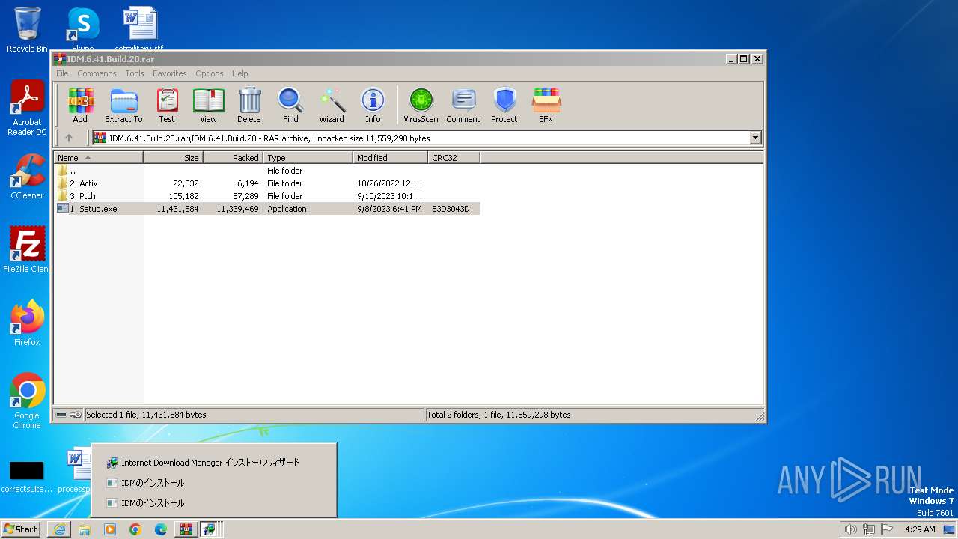Screen dimensions: 958x539
Task: Open the Recycle Bin desktop icon
Action: pyautogui.click(x=27, y=30)
